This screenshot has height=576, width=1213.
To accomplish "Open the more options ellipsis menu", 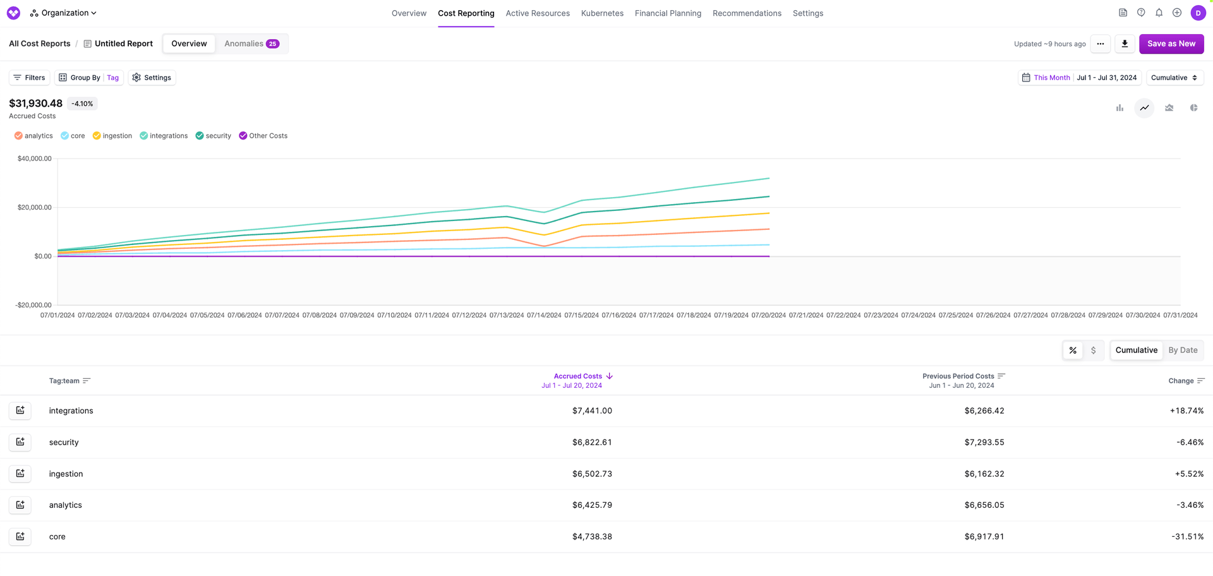I will (1101, 44).
